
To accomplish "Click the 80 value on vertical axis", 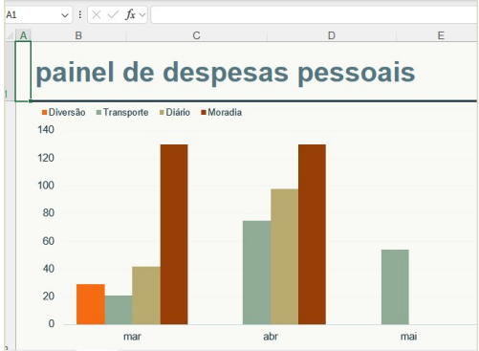I will tap(49, 212).
